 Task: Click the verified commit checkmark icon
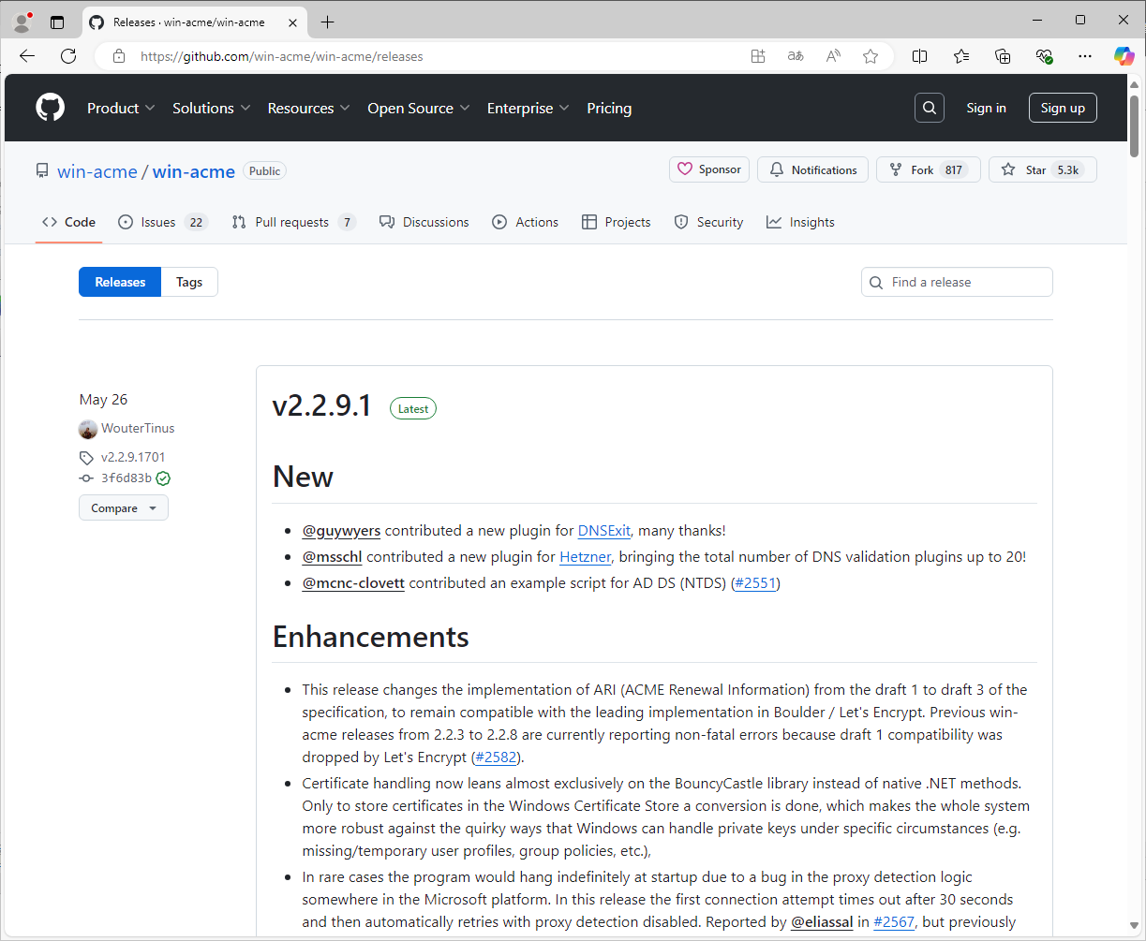click(163, 478)
